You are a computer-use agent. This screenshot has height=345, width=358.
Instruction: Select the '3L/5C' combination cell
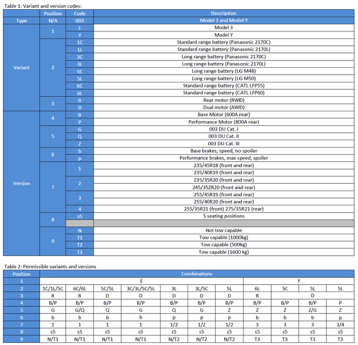202,289
